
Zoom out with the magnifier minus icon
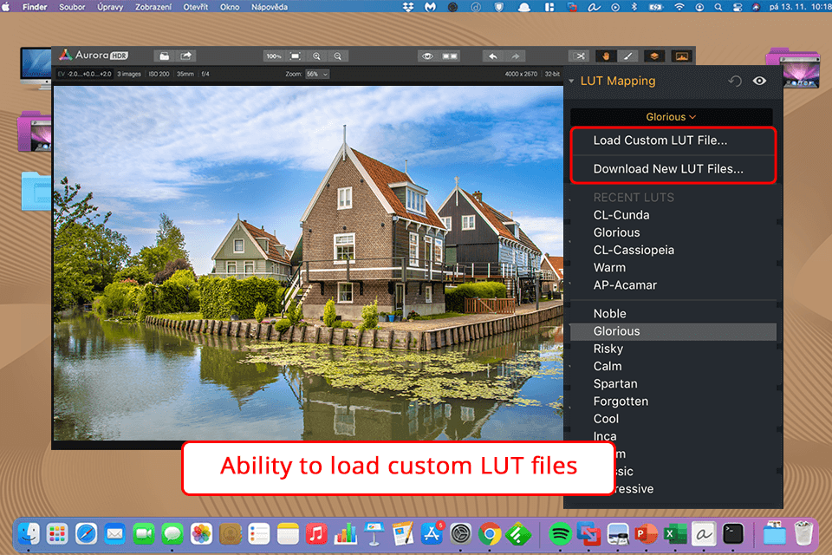[337, 55]
